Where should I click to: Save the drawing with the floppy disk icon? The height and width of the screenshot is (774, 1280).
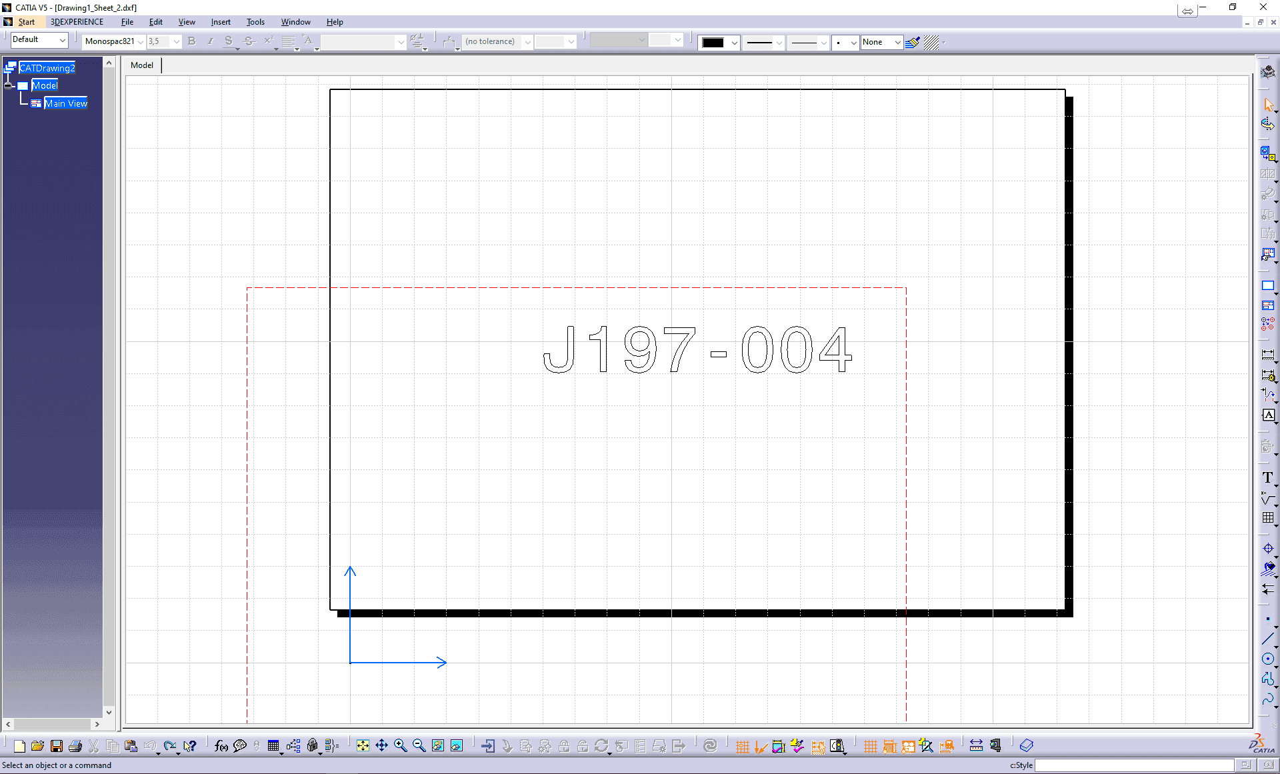(57, 746)
